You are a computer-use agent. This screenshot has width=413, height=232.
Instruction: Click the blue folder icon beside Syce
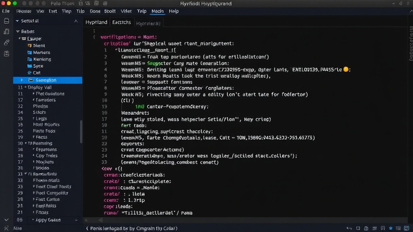click(x=29, y=66)
